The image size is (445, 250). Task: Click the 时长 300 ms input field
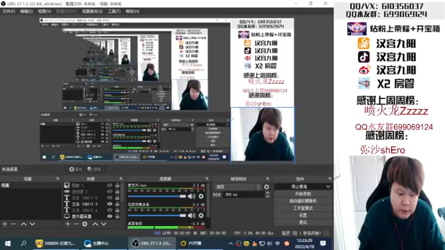click(x=244, y=194)
